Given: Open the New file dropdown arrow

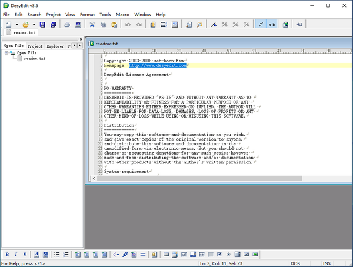Looking at the screenshot, I should click(17, 25).
